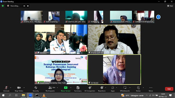Open Windows taskbar search
Image resolution: width=175 pixels, height=98 pixels.
pos(10,95)
